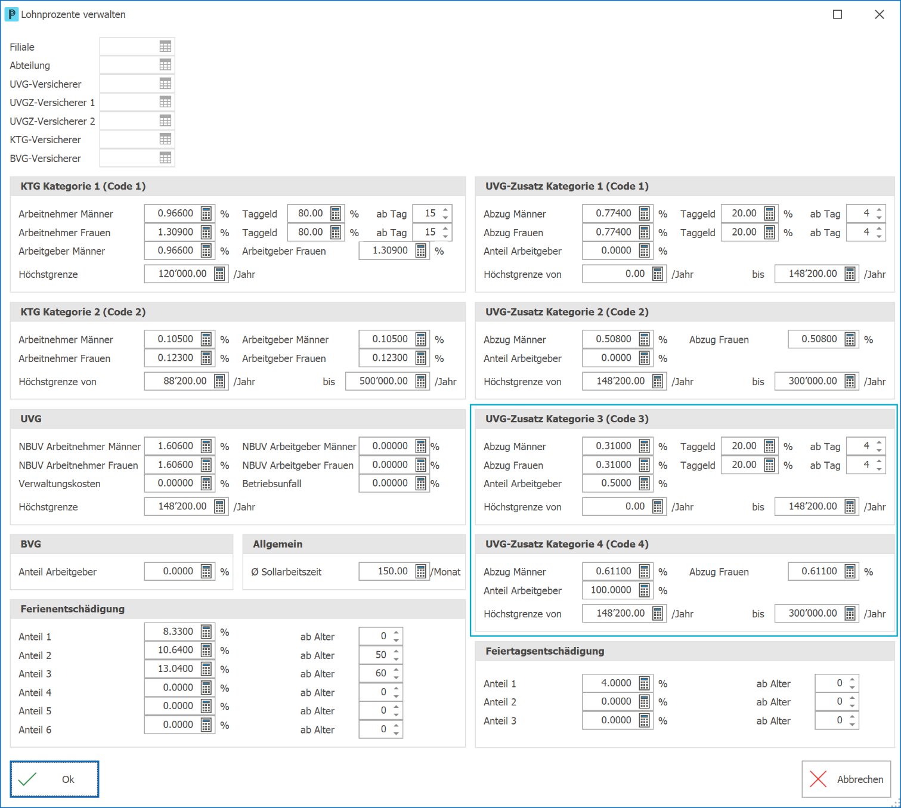This screenshot has height=808, width=901.
Task: Open calculator for Ferienentschädigung Anteil 1
Action: [206, 631]
